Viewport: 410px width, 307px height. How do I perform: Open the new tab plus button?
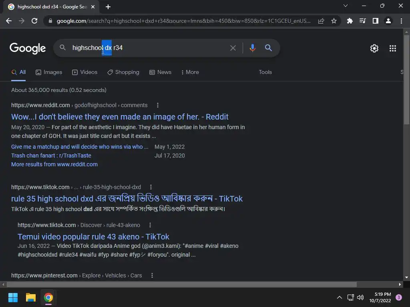pos(108,7)
